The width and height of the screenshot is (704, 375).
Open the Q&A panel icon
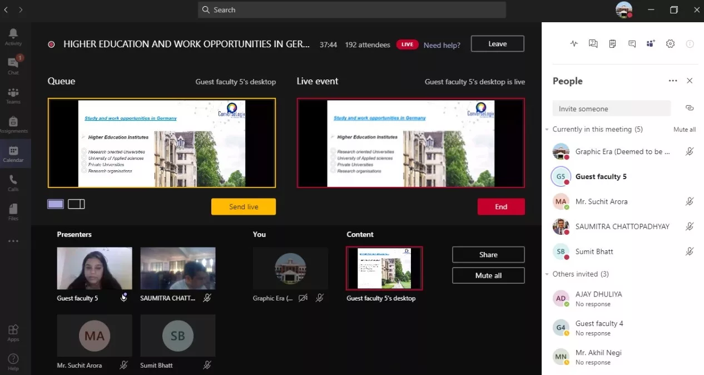coord(593,43)
